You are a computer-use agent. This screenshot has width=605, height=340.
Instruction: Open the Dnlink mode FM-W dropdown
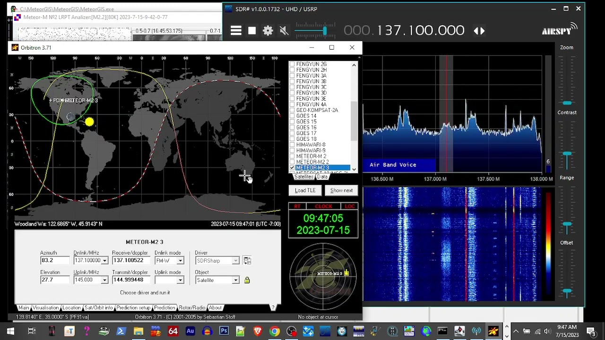[x=180, y=261]
